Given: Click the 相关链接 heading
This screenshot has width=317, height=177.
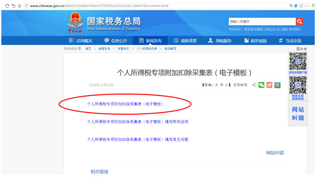Looking at the screenshot, I should (x=100, y=172).
